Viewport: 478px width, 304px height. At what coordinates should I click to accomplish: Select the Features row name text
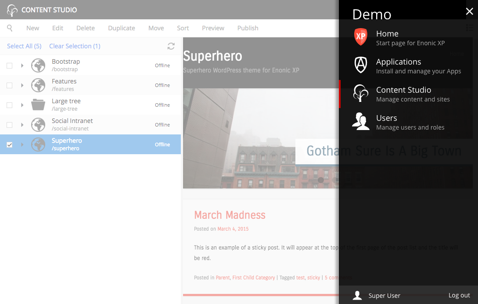[x=64, y=82]
